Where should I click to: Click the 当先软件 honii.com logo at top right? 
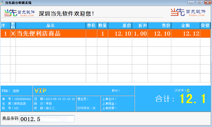click(188, 12)
